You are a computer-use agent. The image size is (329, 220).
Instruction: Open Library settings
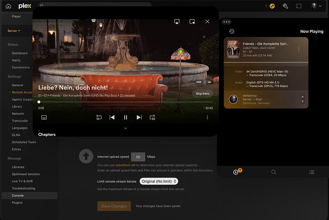pos(17,107)
